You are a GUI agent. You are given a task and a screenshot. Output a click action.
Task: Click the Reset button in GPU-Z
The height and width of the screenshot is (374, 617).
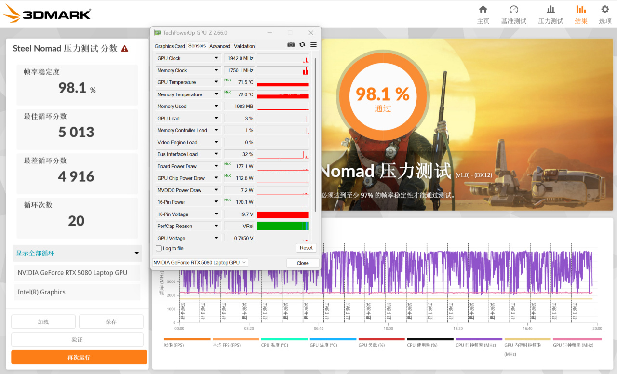click(x=306, y=248)
